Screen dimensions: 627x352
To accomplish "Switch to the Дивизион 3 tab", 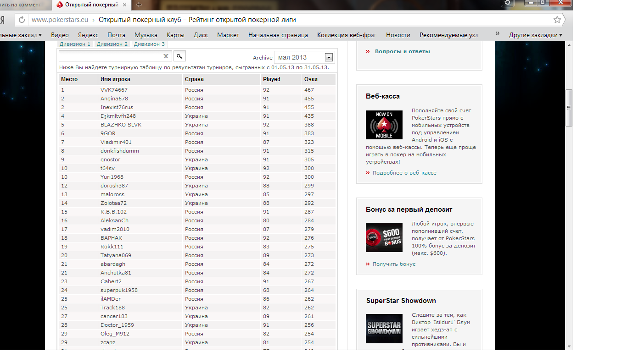I will pos(149,44).
